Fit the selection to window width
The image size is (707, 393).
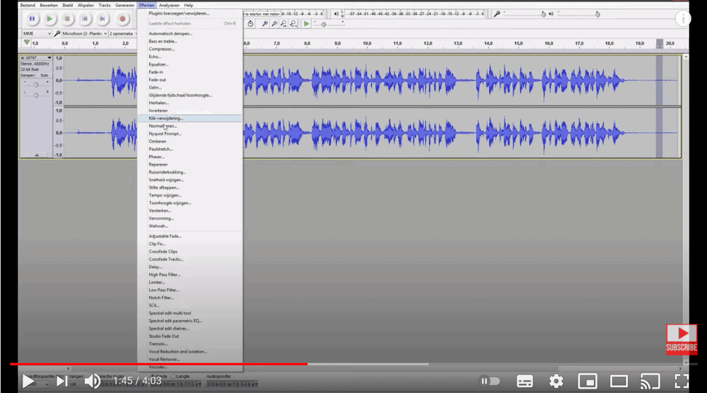pyautogui.click(x=284, y=23)
